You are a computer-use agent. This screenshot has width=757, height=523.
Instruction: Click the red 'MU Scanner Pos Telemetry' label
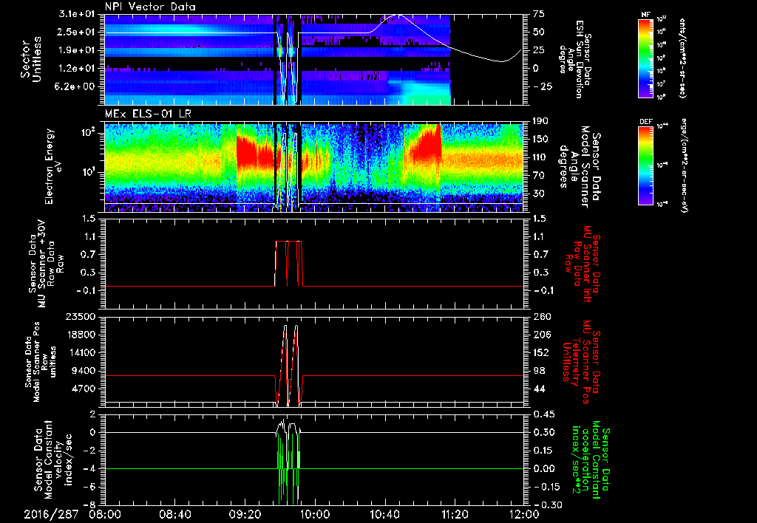tap(582, 362)
